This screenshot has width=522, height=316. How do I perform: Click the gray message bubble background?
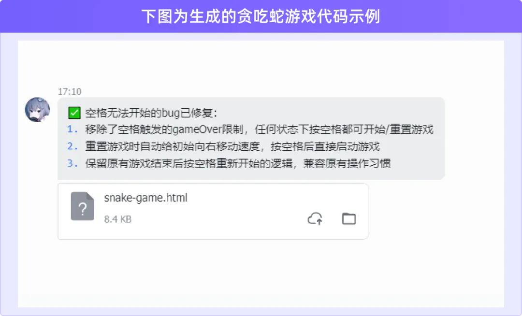pos(251,138)
